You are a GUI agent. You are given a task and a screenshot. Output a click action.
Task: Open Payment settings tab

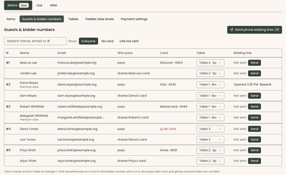click(x=134, y=19)
